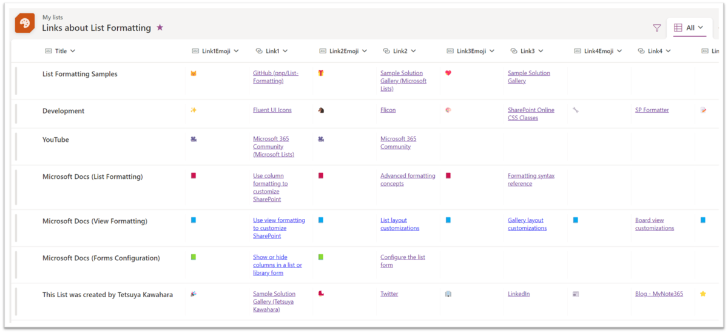This screenshot has width=728, height=333.
Task: Click the yellow star emoji in Tetsuya Kawahara row
Action: (x=703, y=294)
